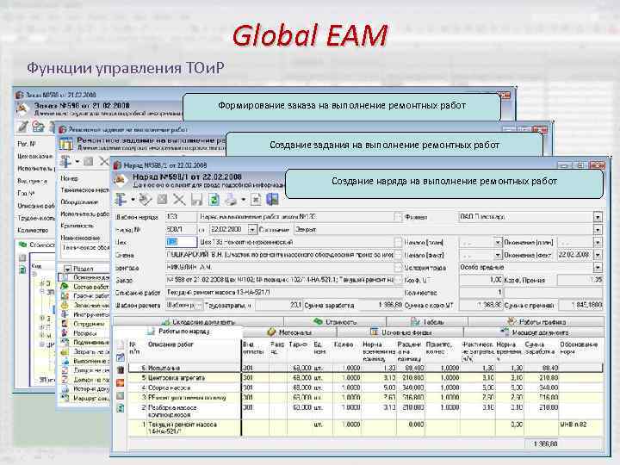The height and width of the screenshot is (465, 620).
Task: Click orange side icon beside works table
Action: (x=121, y=382)
